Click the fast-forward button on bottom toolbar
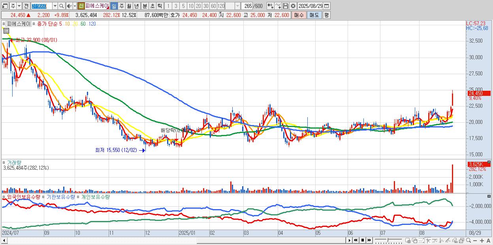Screen dimensions: 493x245 tap(369, 241)
